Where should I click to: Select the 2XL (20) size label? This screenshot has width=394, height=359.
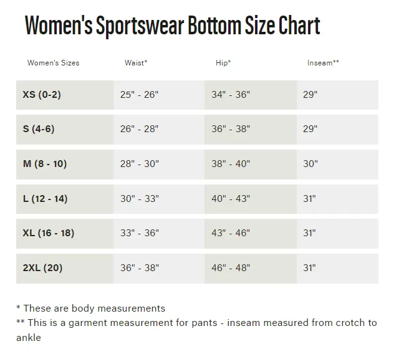point(42,268)
